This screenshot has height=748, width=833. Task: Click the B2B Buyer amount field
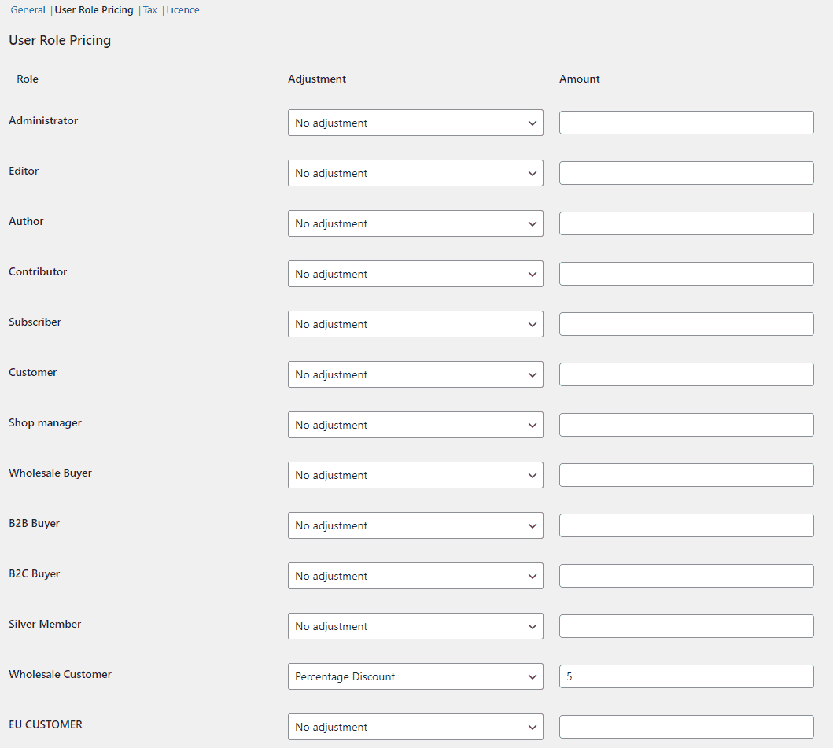(x=687, y=525)
